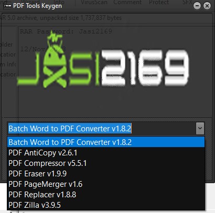Click the white 2169 logo text
Image resolution: width=215 pixels, height=213 pixels.
click(145, 68)
